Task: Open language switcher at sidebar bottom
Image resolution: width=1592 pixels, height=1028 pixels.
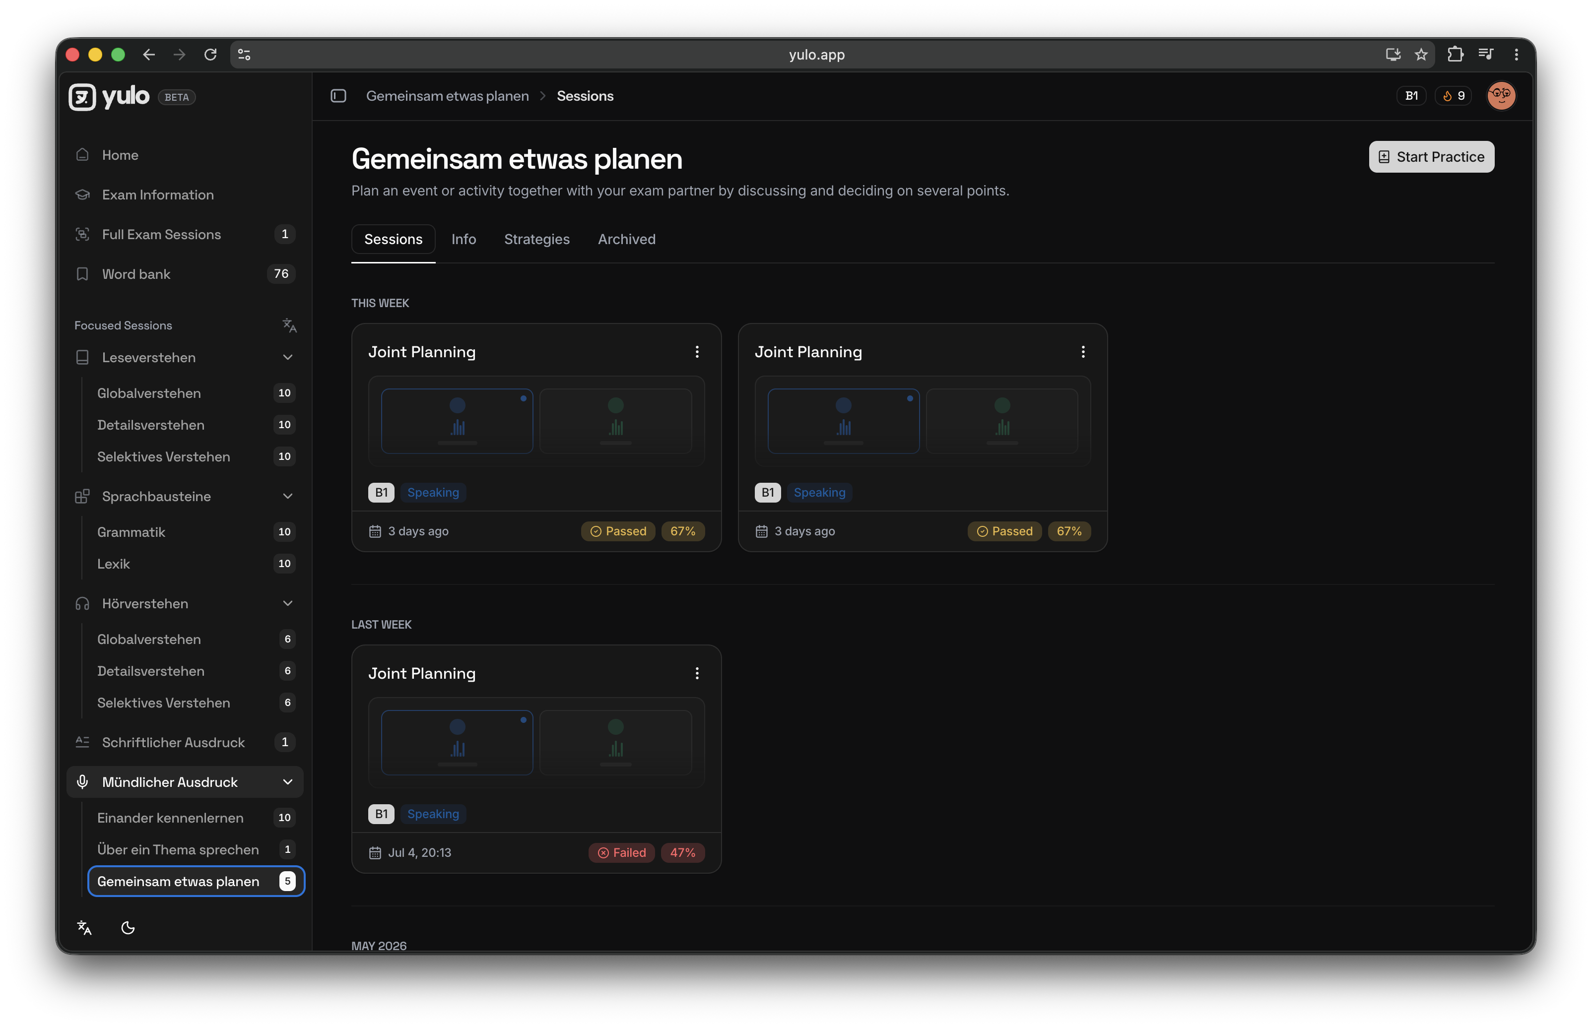Action: 84,927
